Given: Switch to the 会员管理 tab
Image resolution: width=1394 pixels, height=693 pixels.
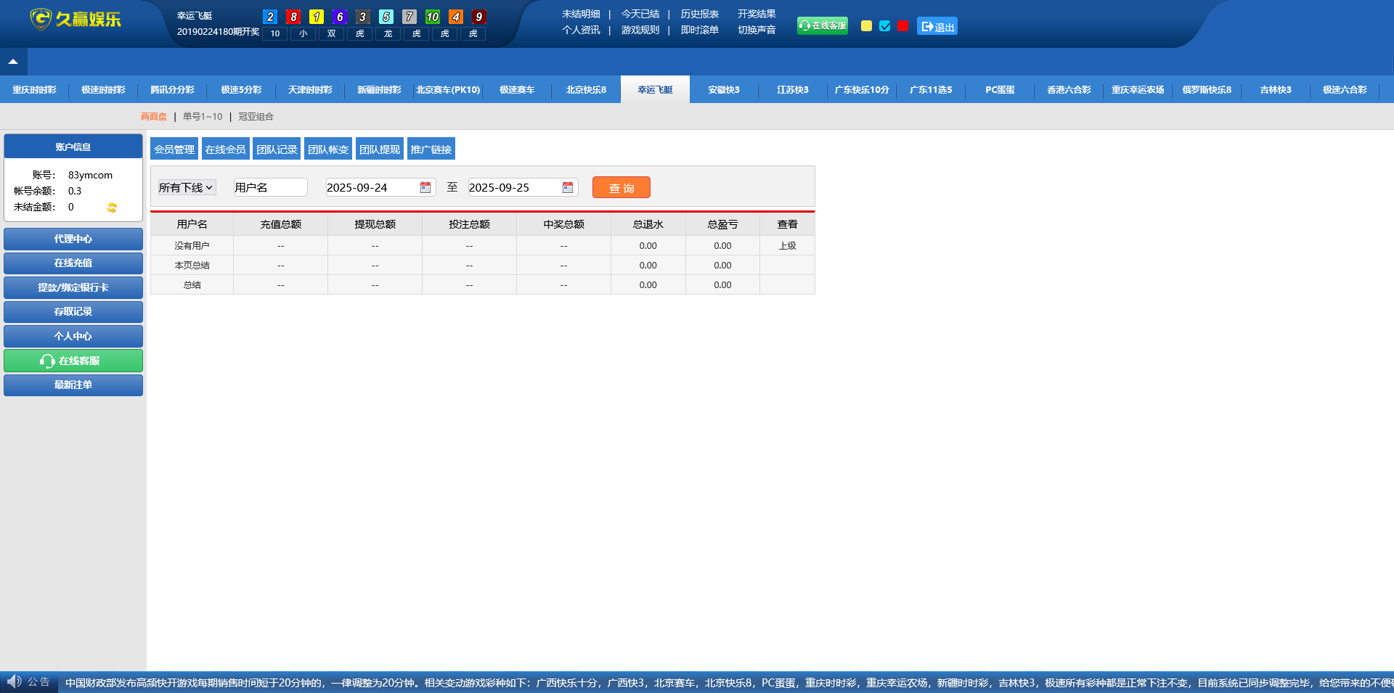Looking at the screenshot, I should click(174, 149).
